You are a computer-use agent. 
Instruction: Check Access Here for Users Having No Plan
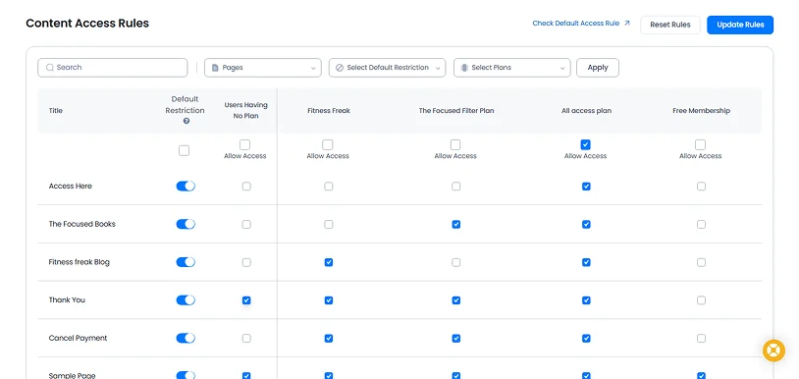point(246,187)
